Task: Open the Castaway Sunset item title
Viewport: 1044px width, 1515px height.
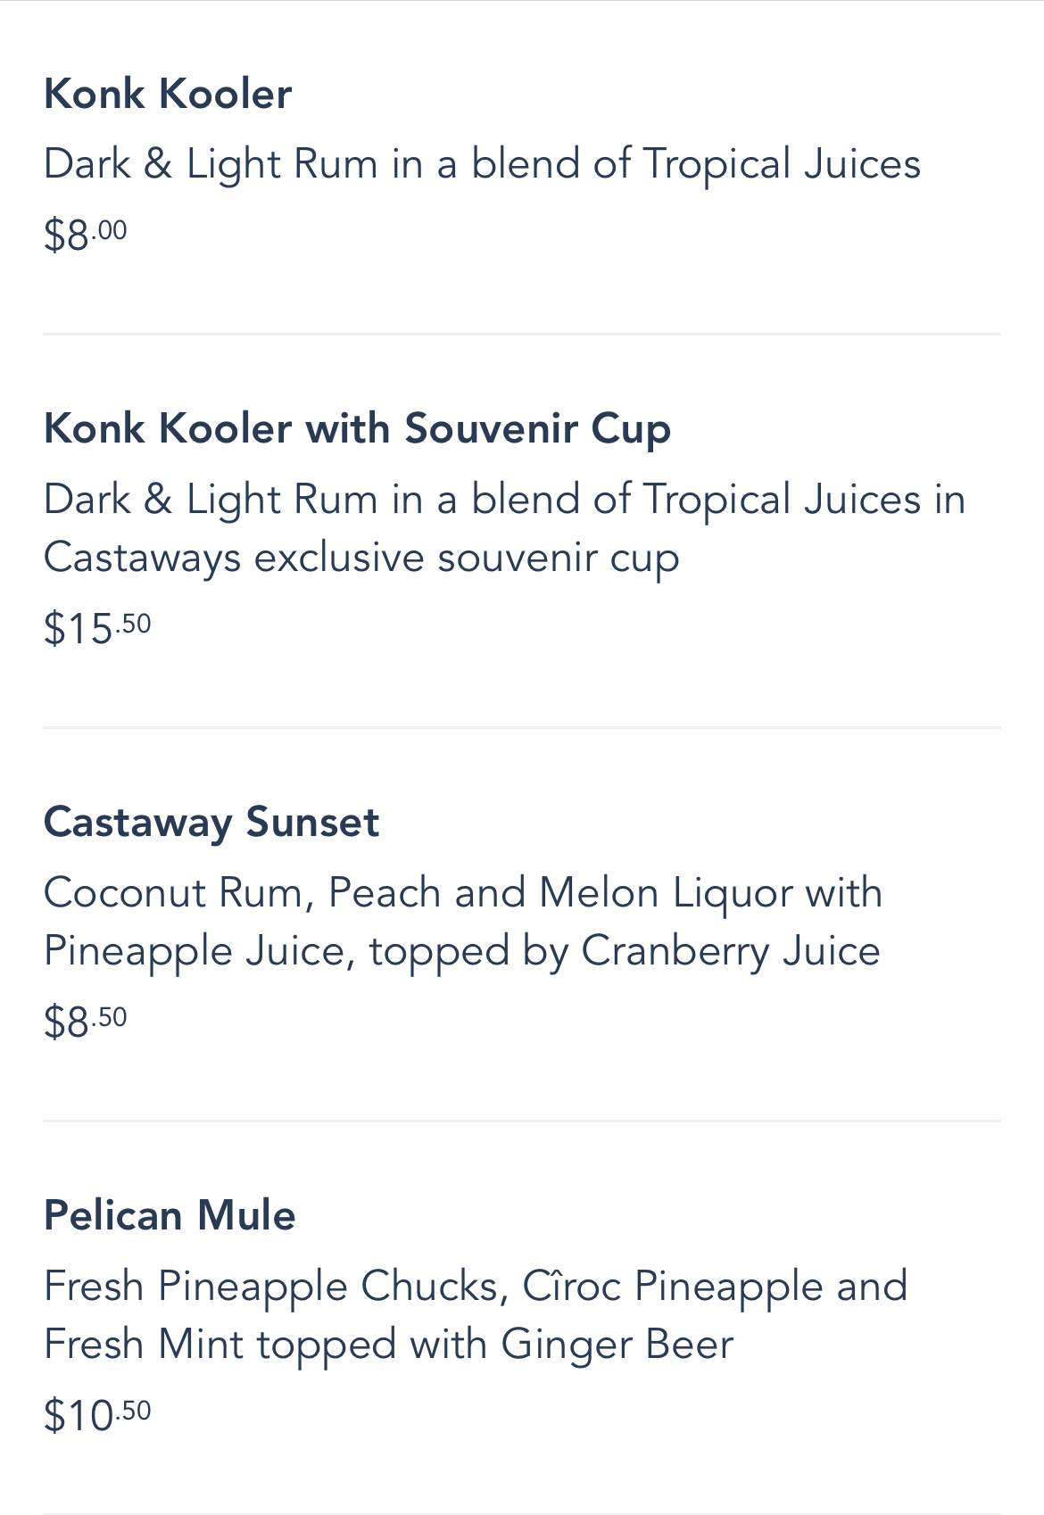Action: pos(211,823)
